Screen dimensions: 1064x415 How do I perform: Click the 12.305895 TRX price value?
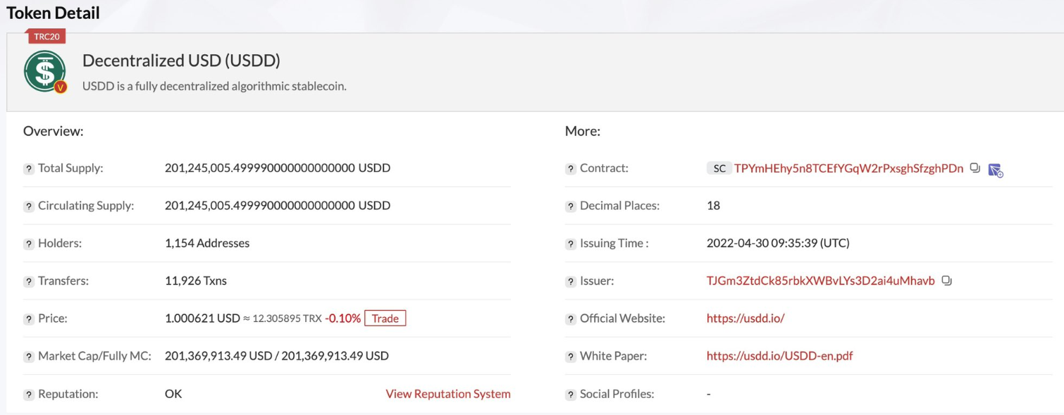[287, 318]
